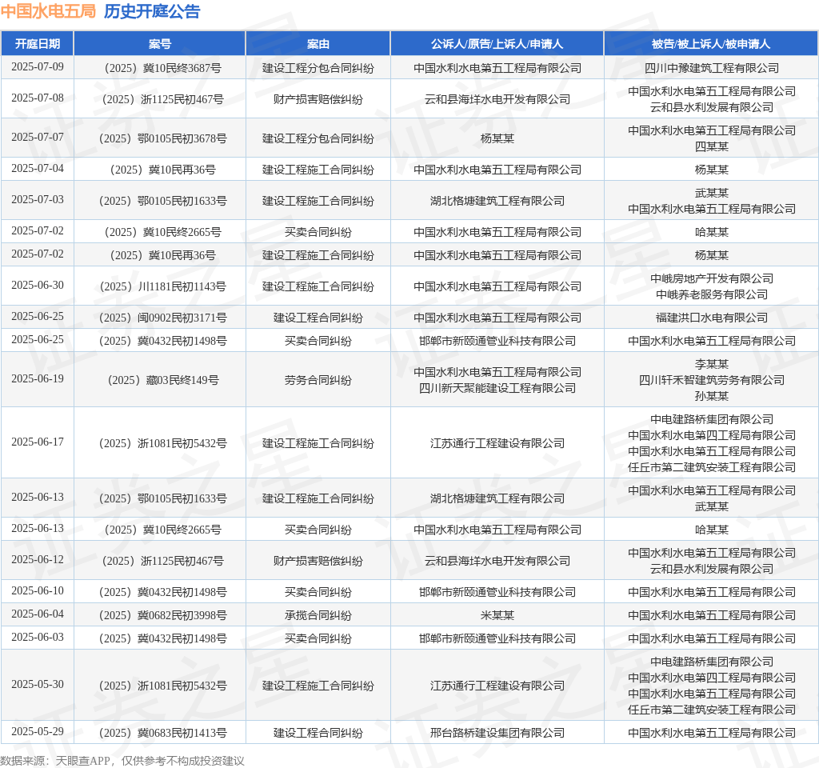
Task: Click 中电建路桥集团有限公司 in the 2025-06-17 row
Action: click(711, 419)
